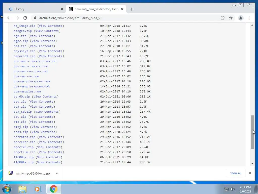The height and width of the screenshot is (194, 258).
Task: View Contents of spec128.zip
Action: (49, 147)
